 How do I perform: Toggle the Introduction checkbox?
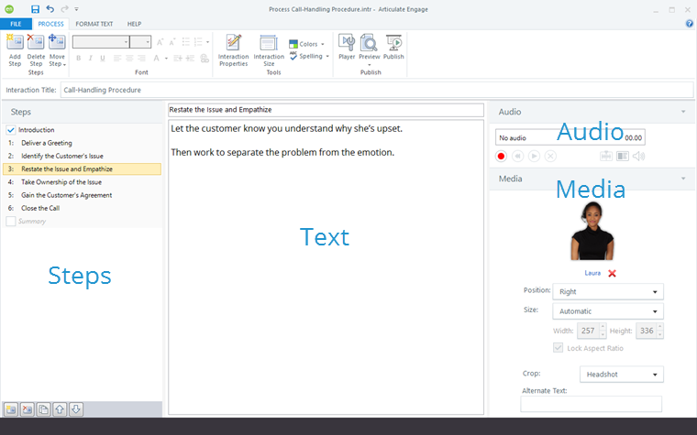[11, 130]
